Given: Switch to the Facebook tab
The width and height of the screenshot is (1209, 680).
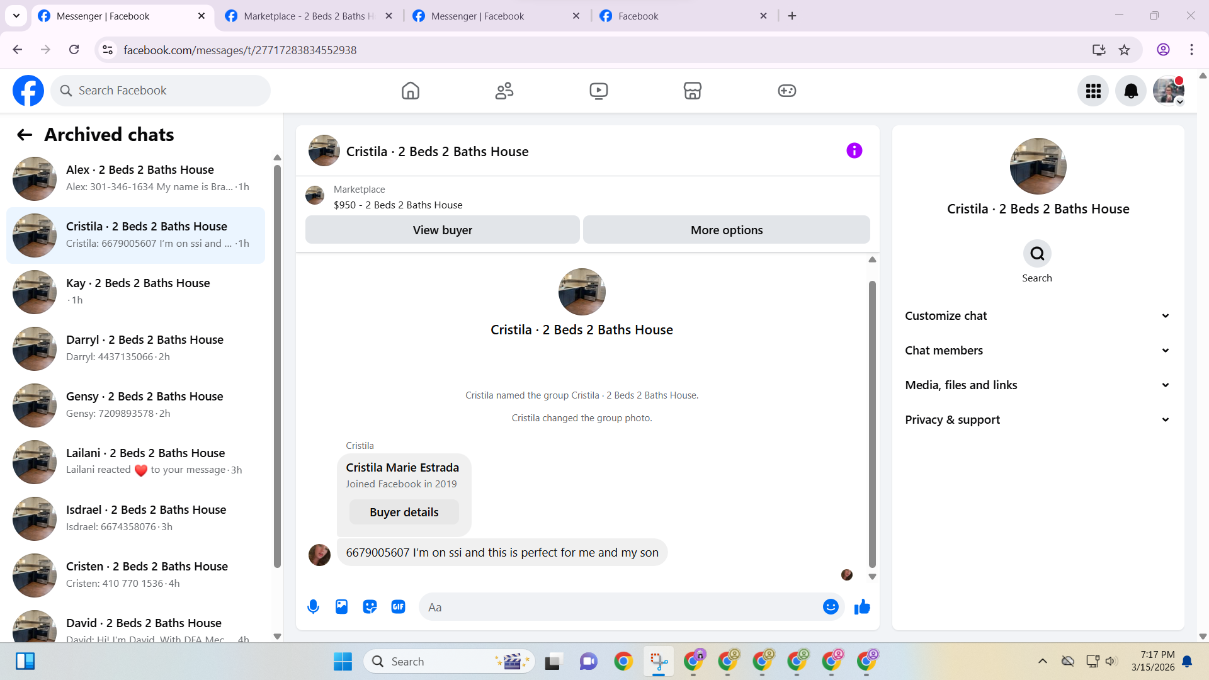Looking at the screenshot, I should pyautogui.click(x=683, y=16).
